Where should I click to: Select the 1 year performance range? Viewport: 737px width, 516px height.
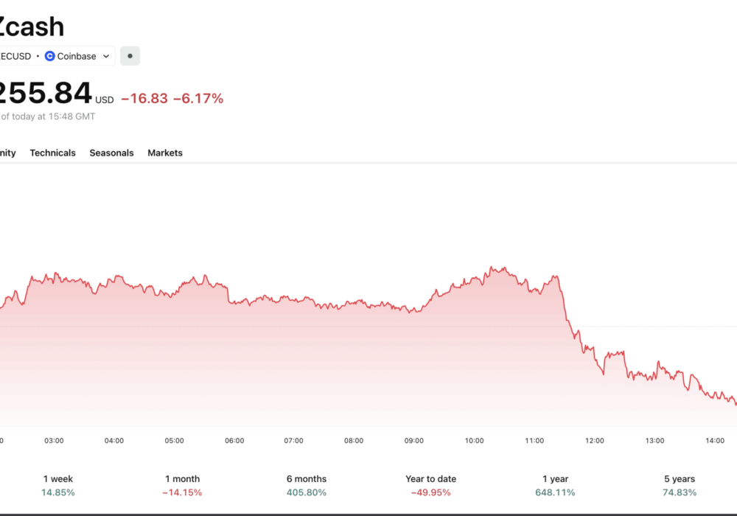pyautogui.click(x=555, y=485)
